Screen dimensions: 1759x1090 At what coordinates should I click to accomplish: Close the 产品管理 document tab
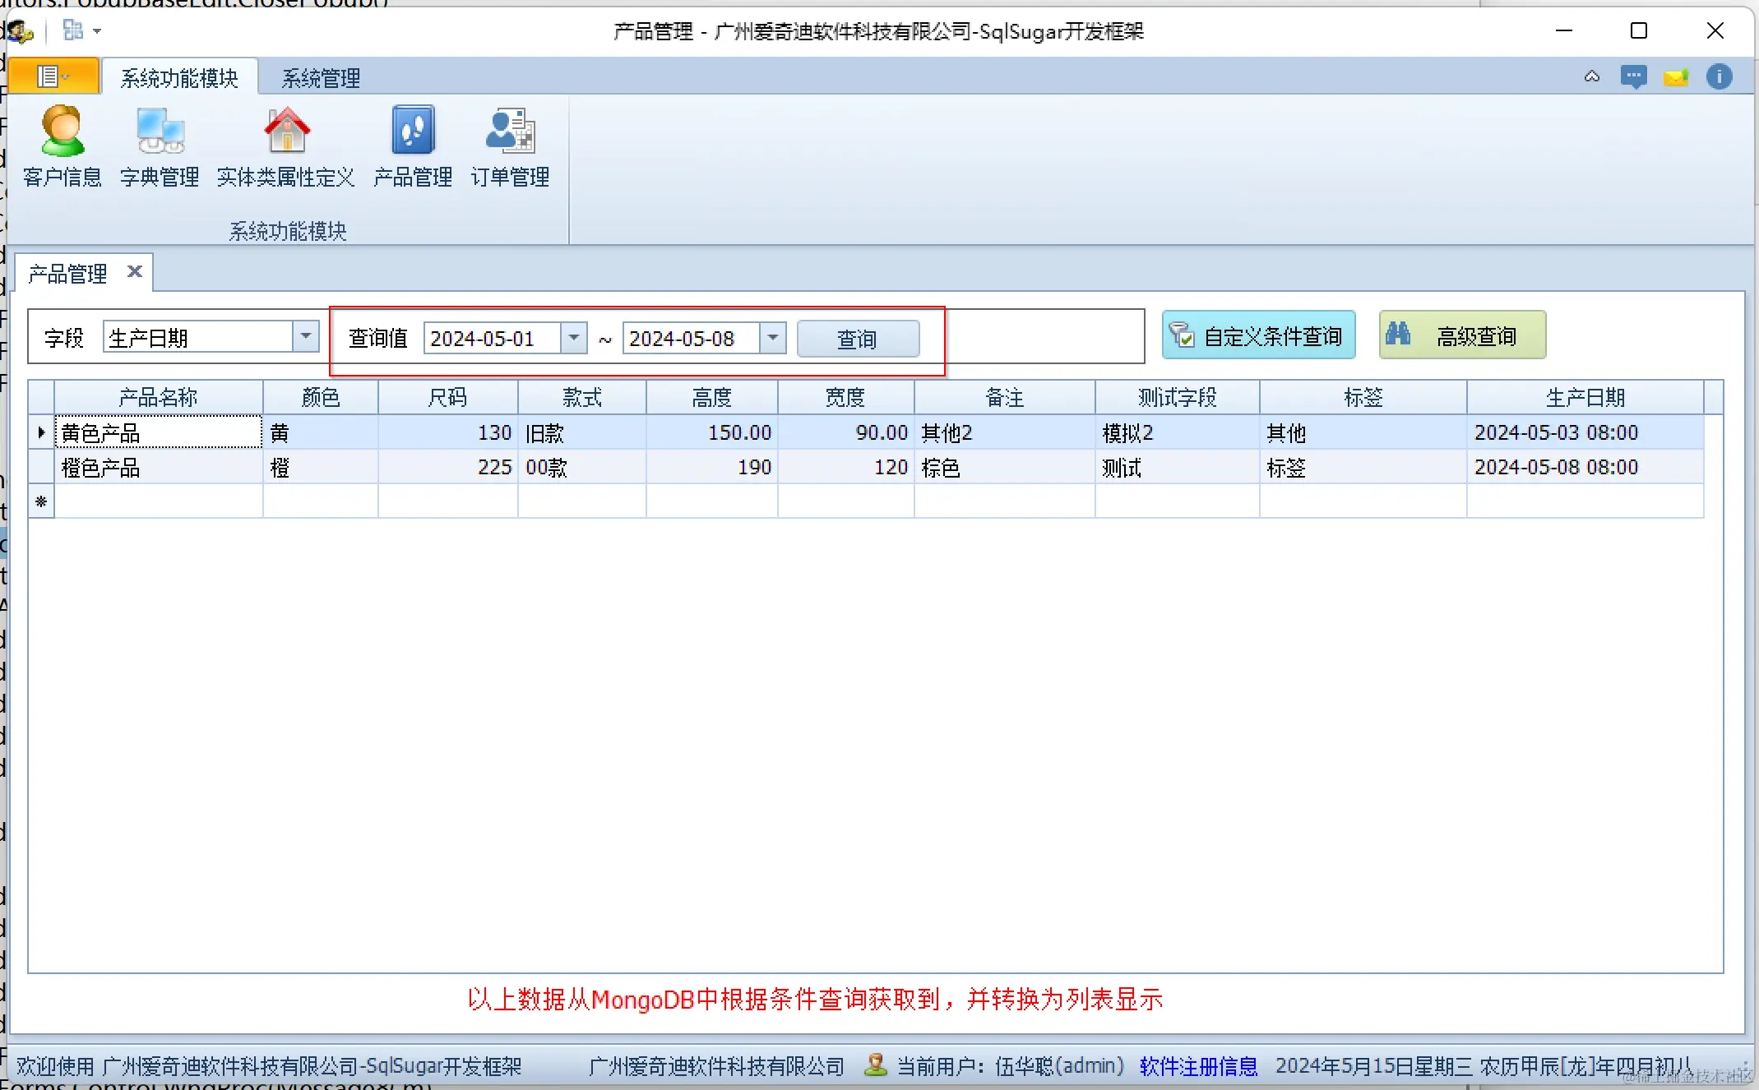135,271
